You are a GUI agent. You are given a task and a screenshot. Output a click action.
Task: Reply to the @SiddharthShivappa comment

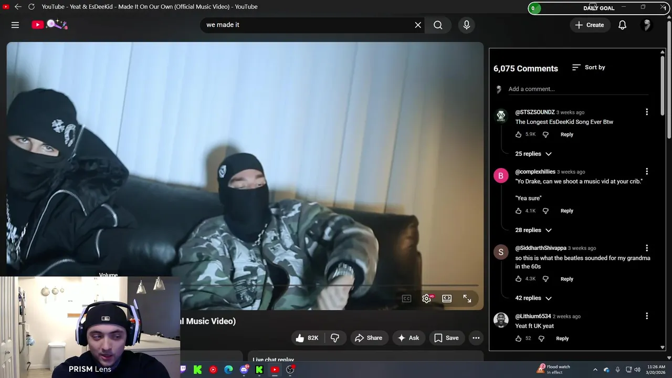coord(566,279)
